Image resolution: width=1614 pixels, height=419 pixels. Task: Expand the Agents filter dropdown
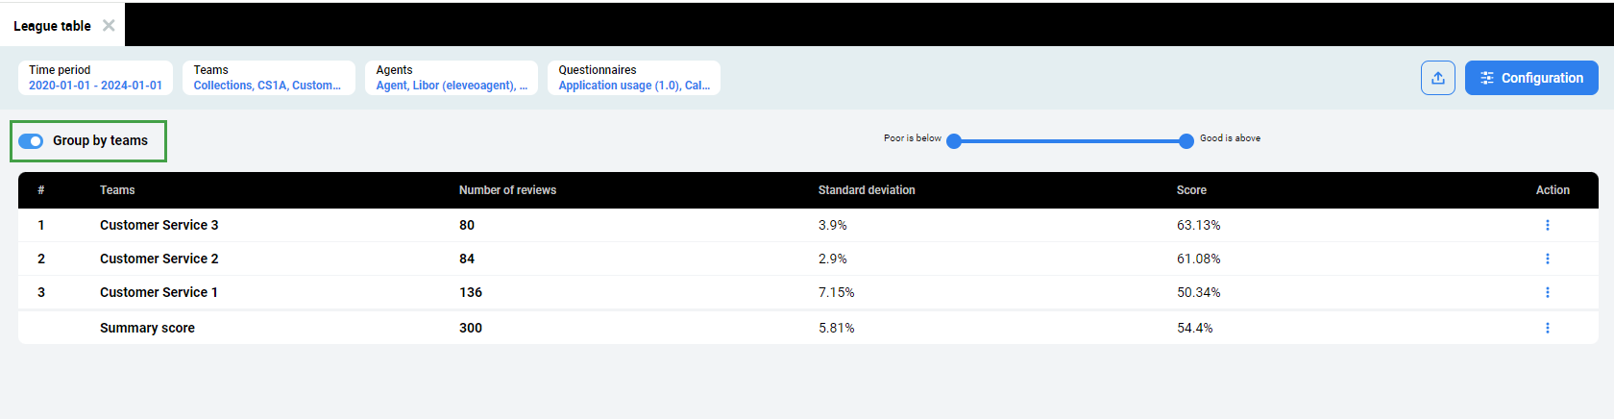[x=452, y=78]
